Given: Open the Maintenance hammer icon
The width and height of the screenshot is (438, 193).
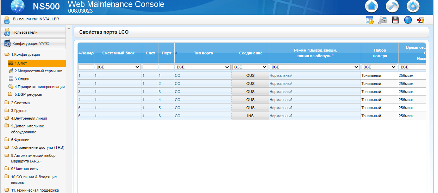Looking at the screenshot, I should pyautogui.click(x=392, y=6).
